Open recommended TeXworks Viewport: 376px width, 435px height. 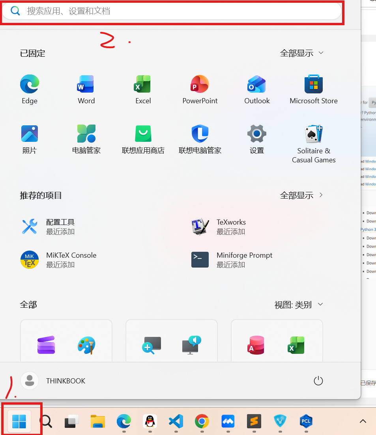218,227
